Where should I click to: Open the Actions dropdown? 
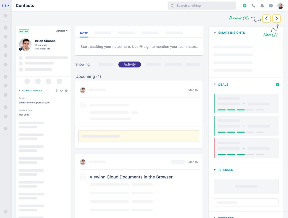62,31
